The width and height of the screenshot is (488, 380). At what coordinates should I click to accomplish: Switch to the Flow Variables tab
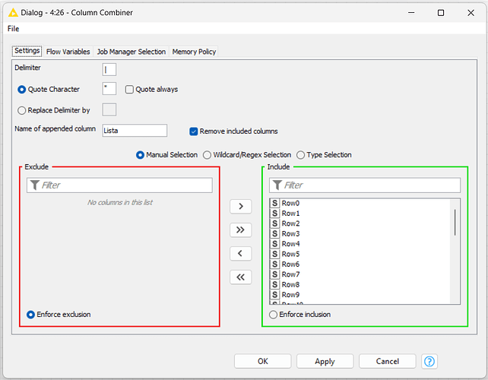[68, 52]
